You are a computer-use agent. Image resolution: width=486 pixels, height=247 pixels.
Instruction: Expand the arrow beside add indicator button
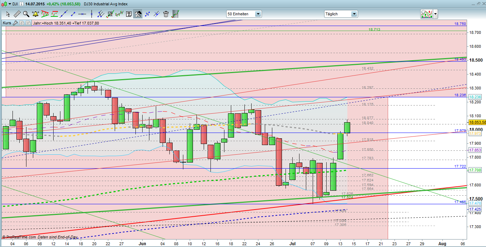(436, 14)
